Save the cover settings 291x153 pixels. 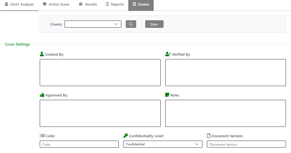tap(154, 24)
